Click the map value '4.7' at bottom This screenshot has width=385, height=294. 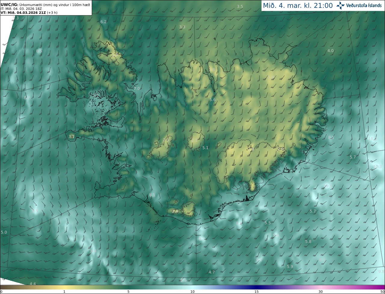click(x=212, y=272)
